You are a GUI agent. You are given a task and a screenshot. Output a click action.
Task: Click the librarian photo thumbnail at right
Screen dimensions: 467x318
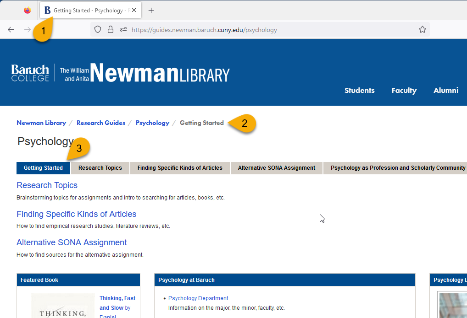coord(453,305)
